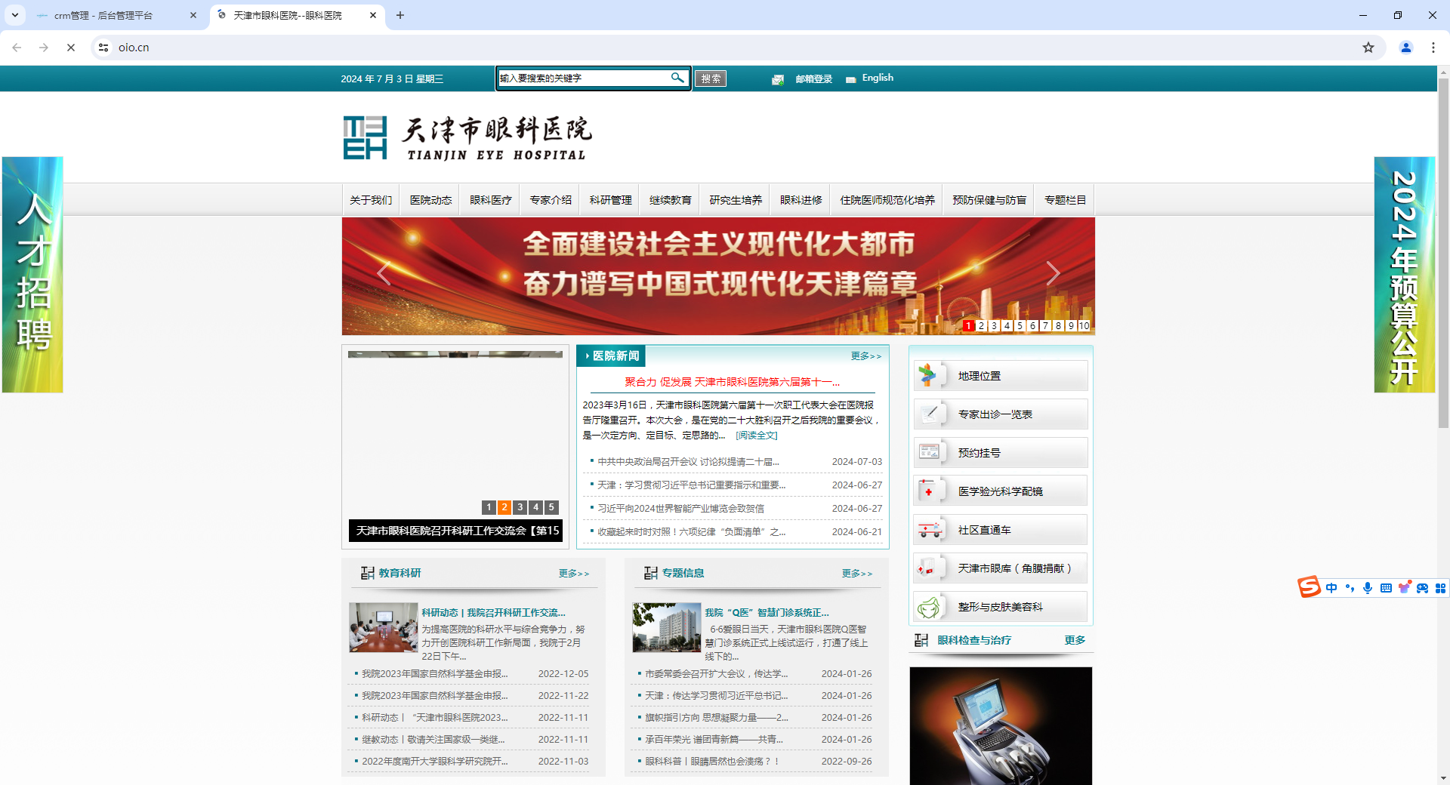Bookmark this page with star icon
1450x785 pixels.
[x=1368, y=48]
